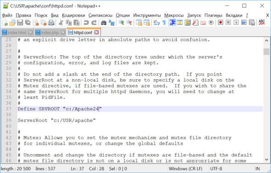Image resolution: width=271 pixels, height=173 pixels.
Task: Close the index.php tab
Action: (63, 32)
